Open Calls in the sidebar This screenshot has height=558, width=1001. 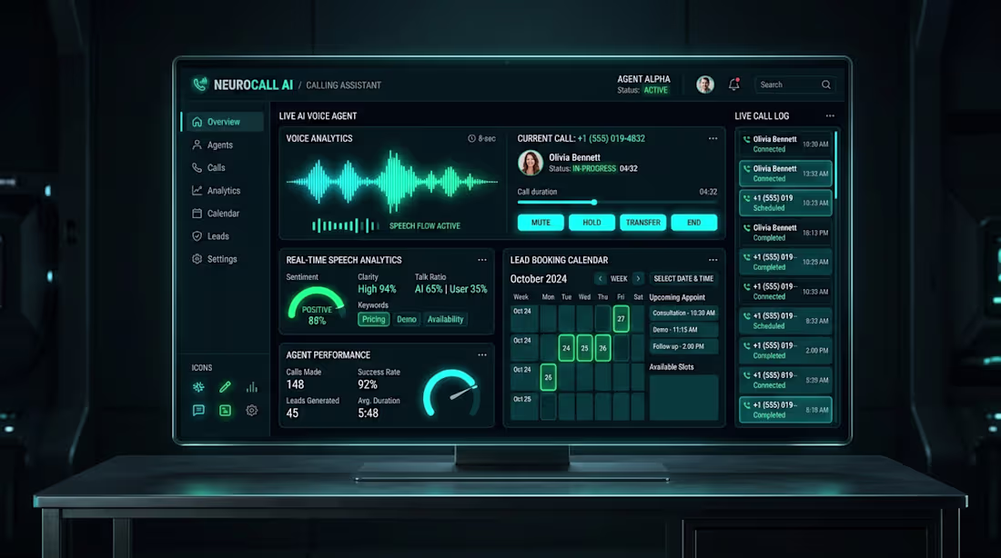[208, 168]
